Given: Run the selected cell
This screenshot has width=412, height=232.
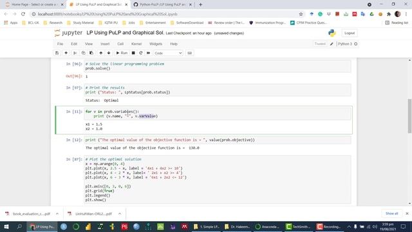Looking at the screenshot, I should click(122, 53).
